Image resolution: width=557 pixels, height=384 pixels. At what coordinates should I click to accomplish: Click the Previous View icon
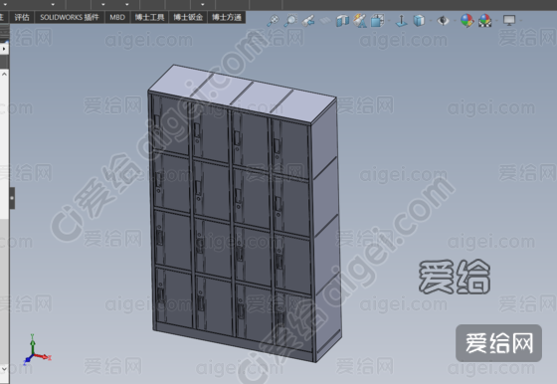tap(308, 21)
